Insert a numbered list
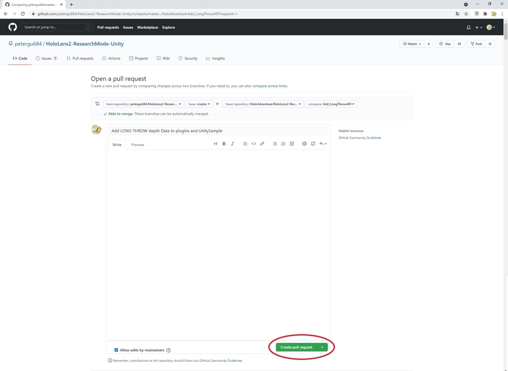Viewport: 508px width, 371px height. pos(283,144)
